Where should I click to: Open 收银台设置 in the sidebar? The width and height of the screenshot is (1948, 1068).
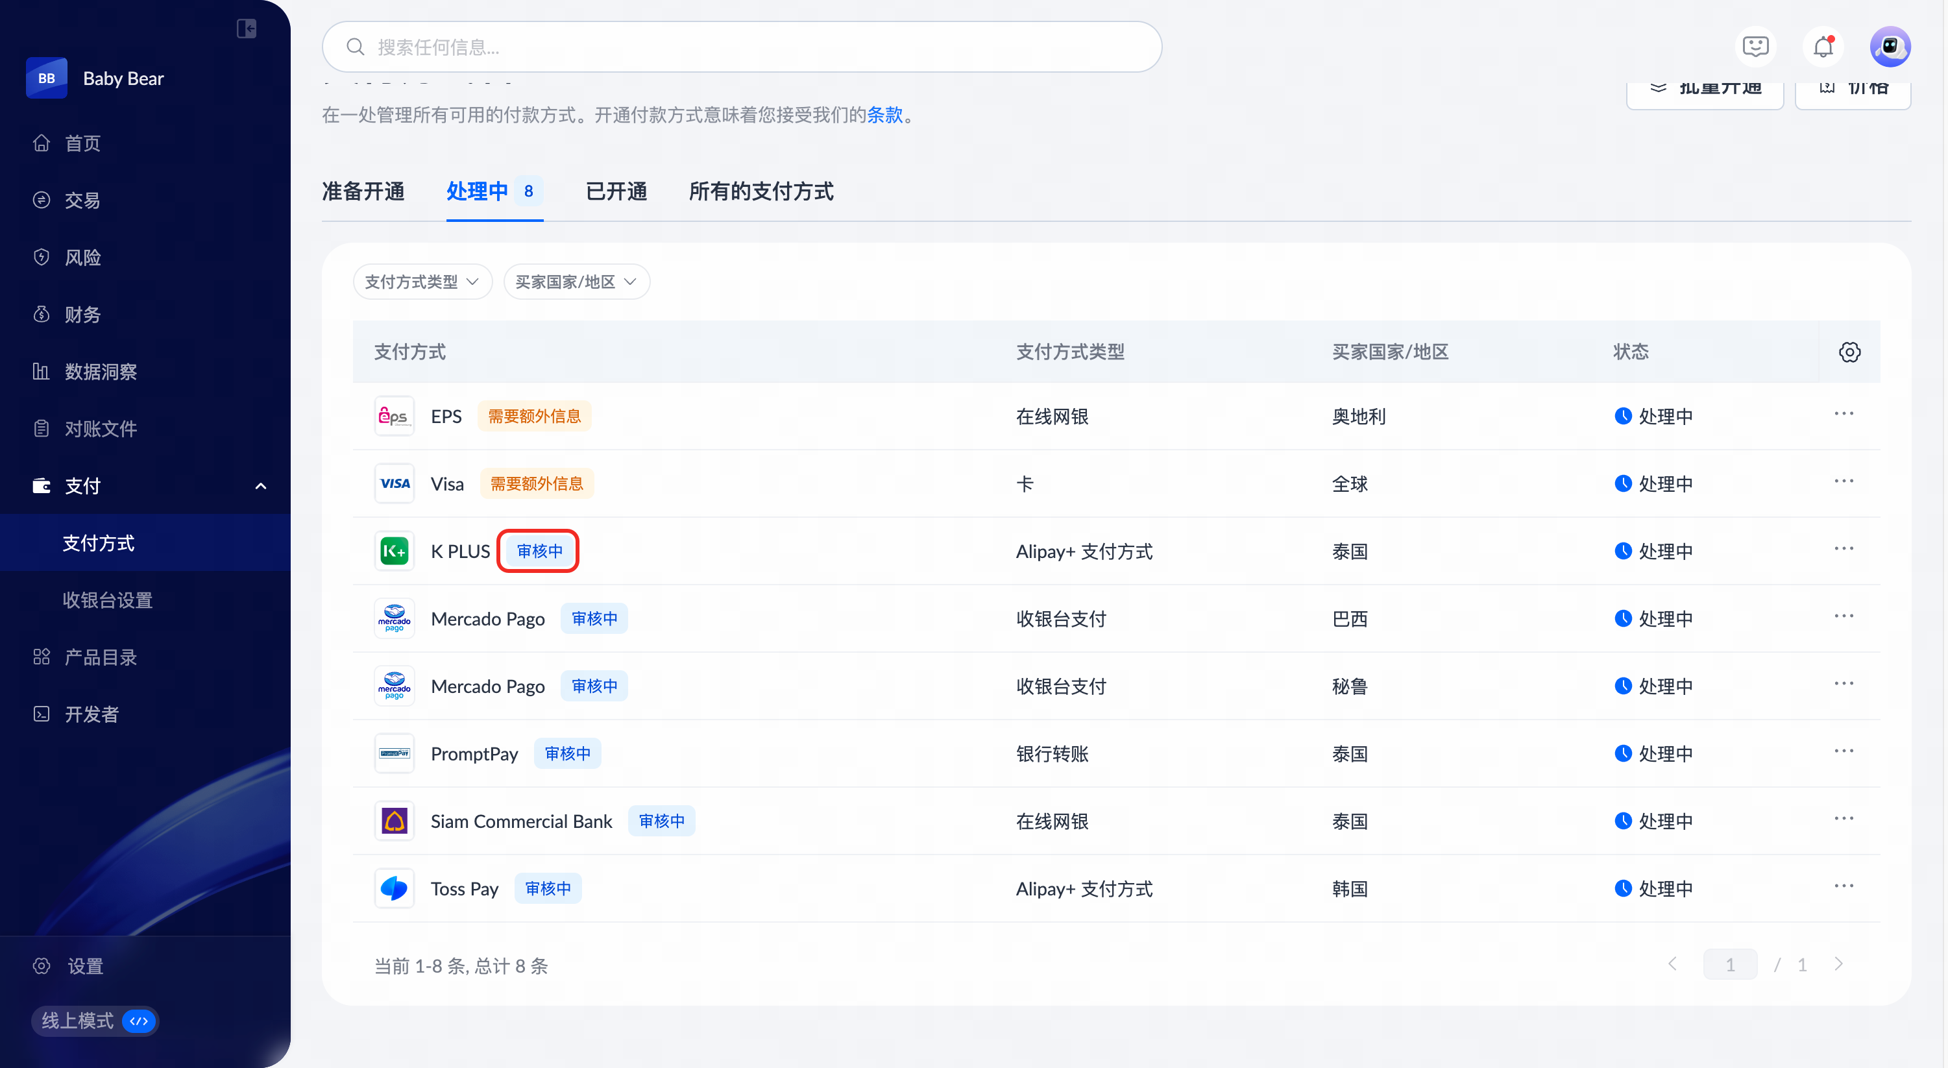click(x=107, y=601)
